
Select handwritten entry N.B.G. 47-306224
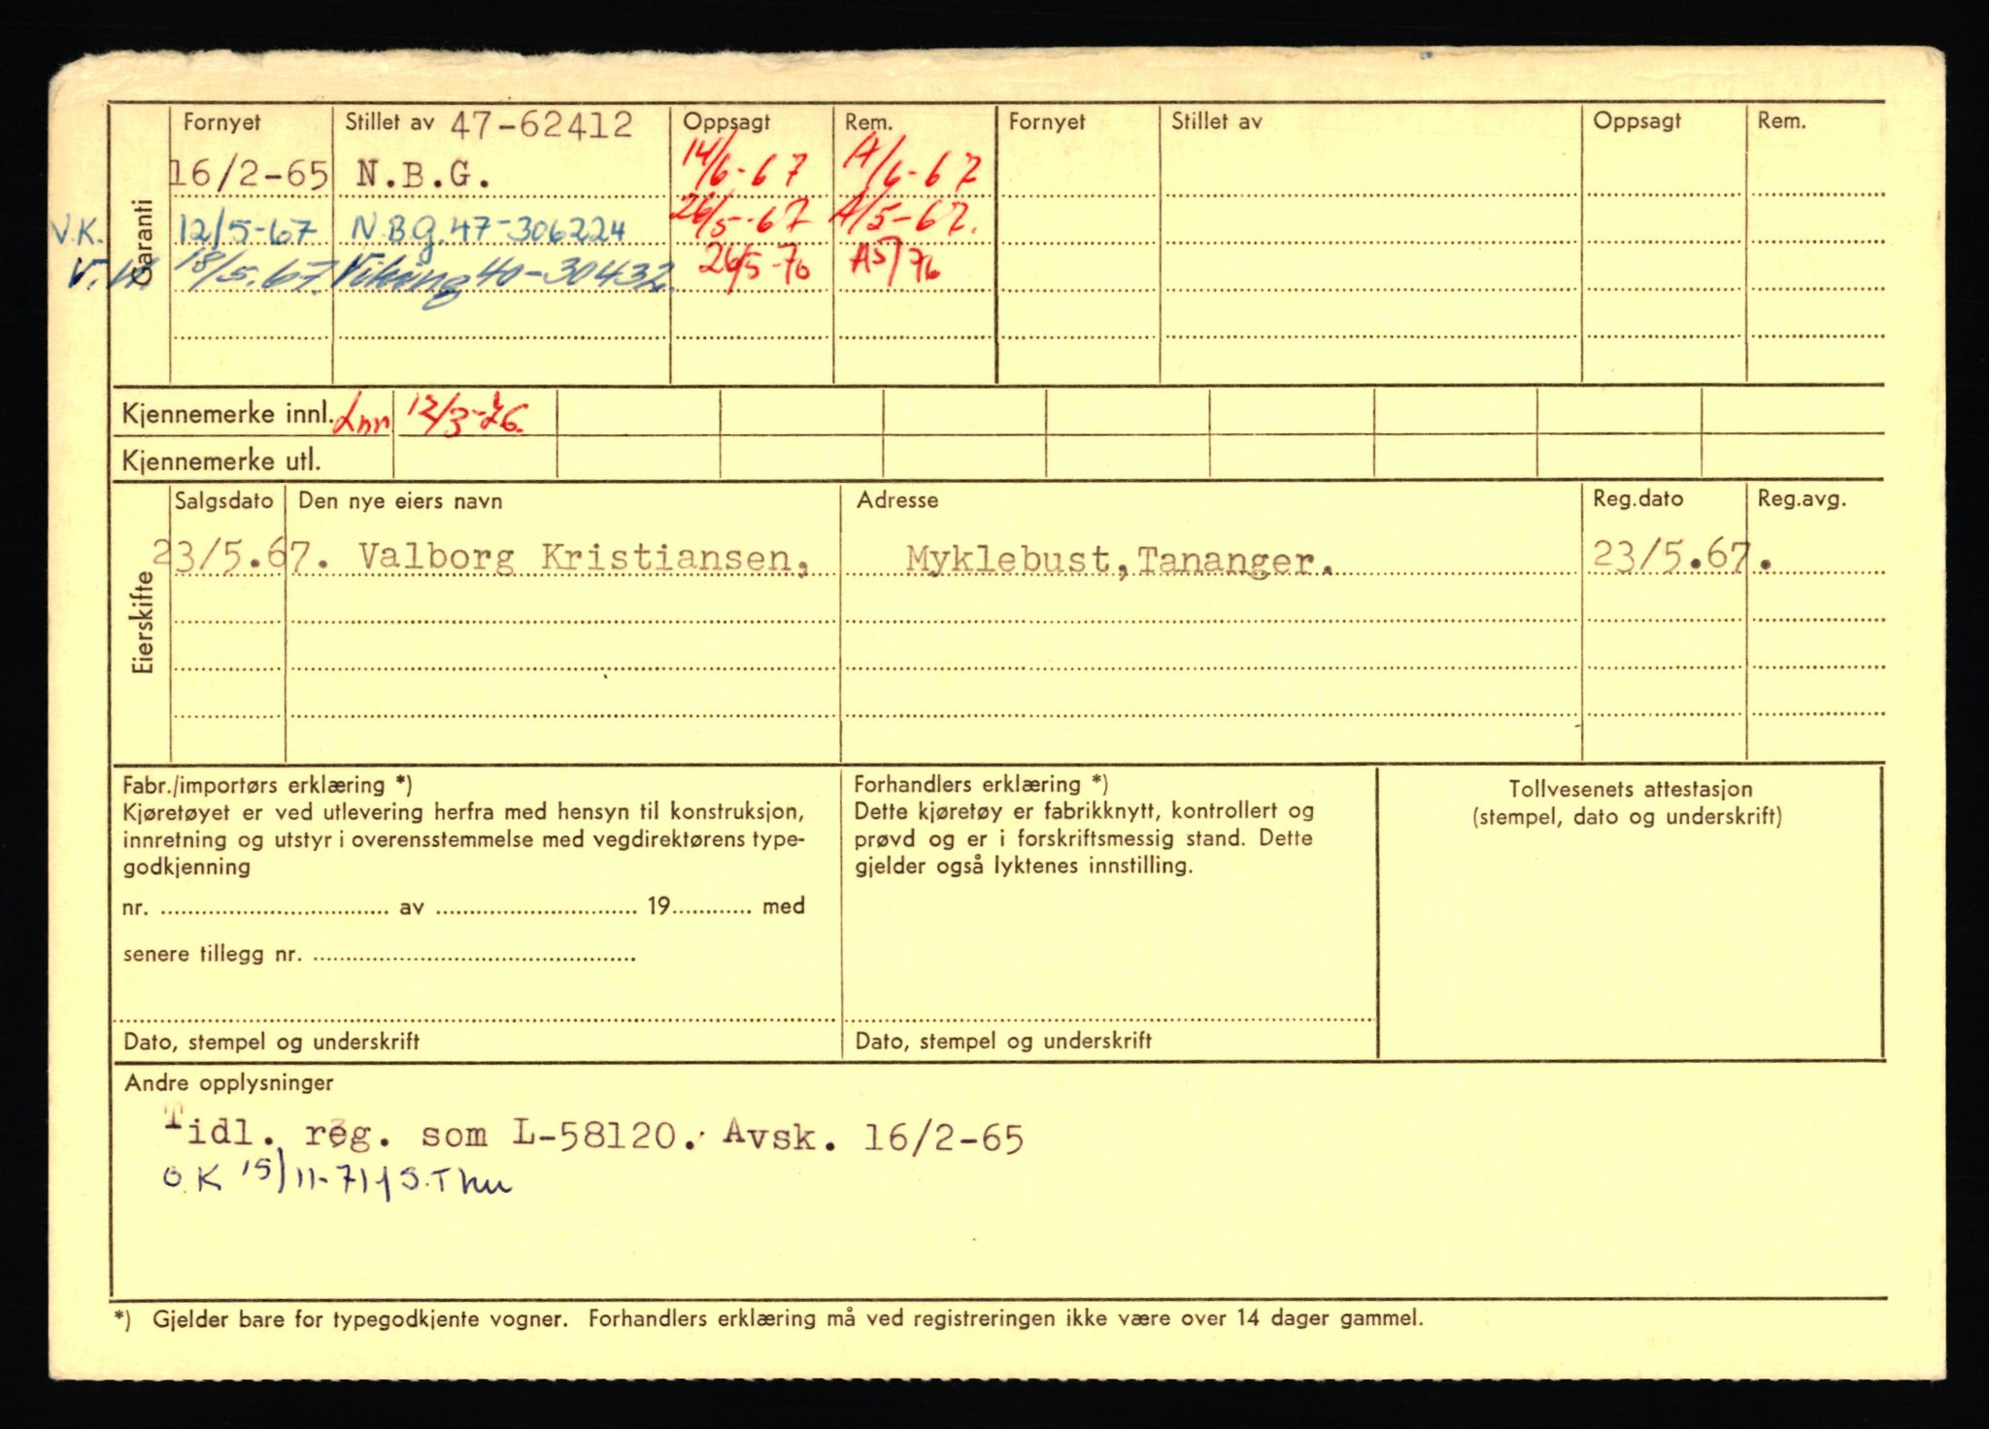coord(488,231)
